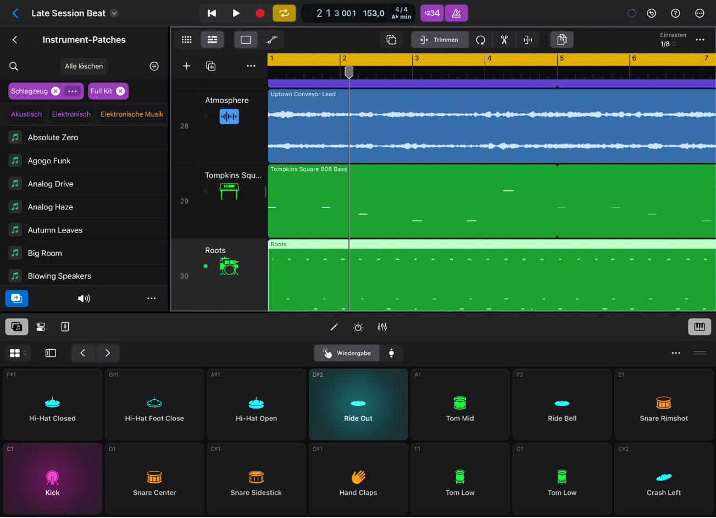
Task: Toggle the 1234 count-in
Action: click(432, 13)
